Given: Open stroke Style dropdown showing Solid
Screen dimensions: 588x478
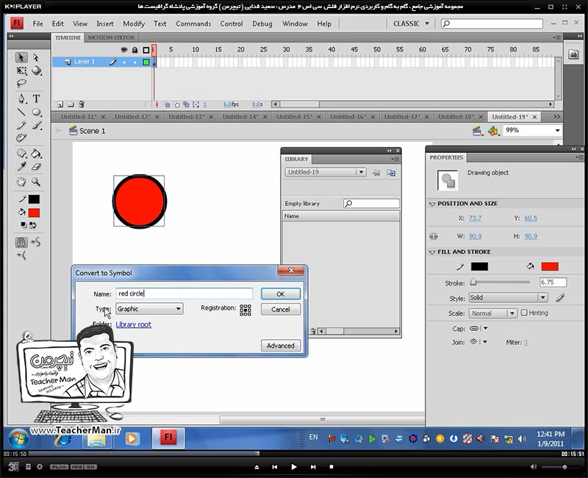Looking at the screenshot, I should click(508, 298).
